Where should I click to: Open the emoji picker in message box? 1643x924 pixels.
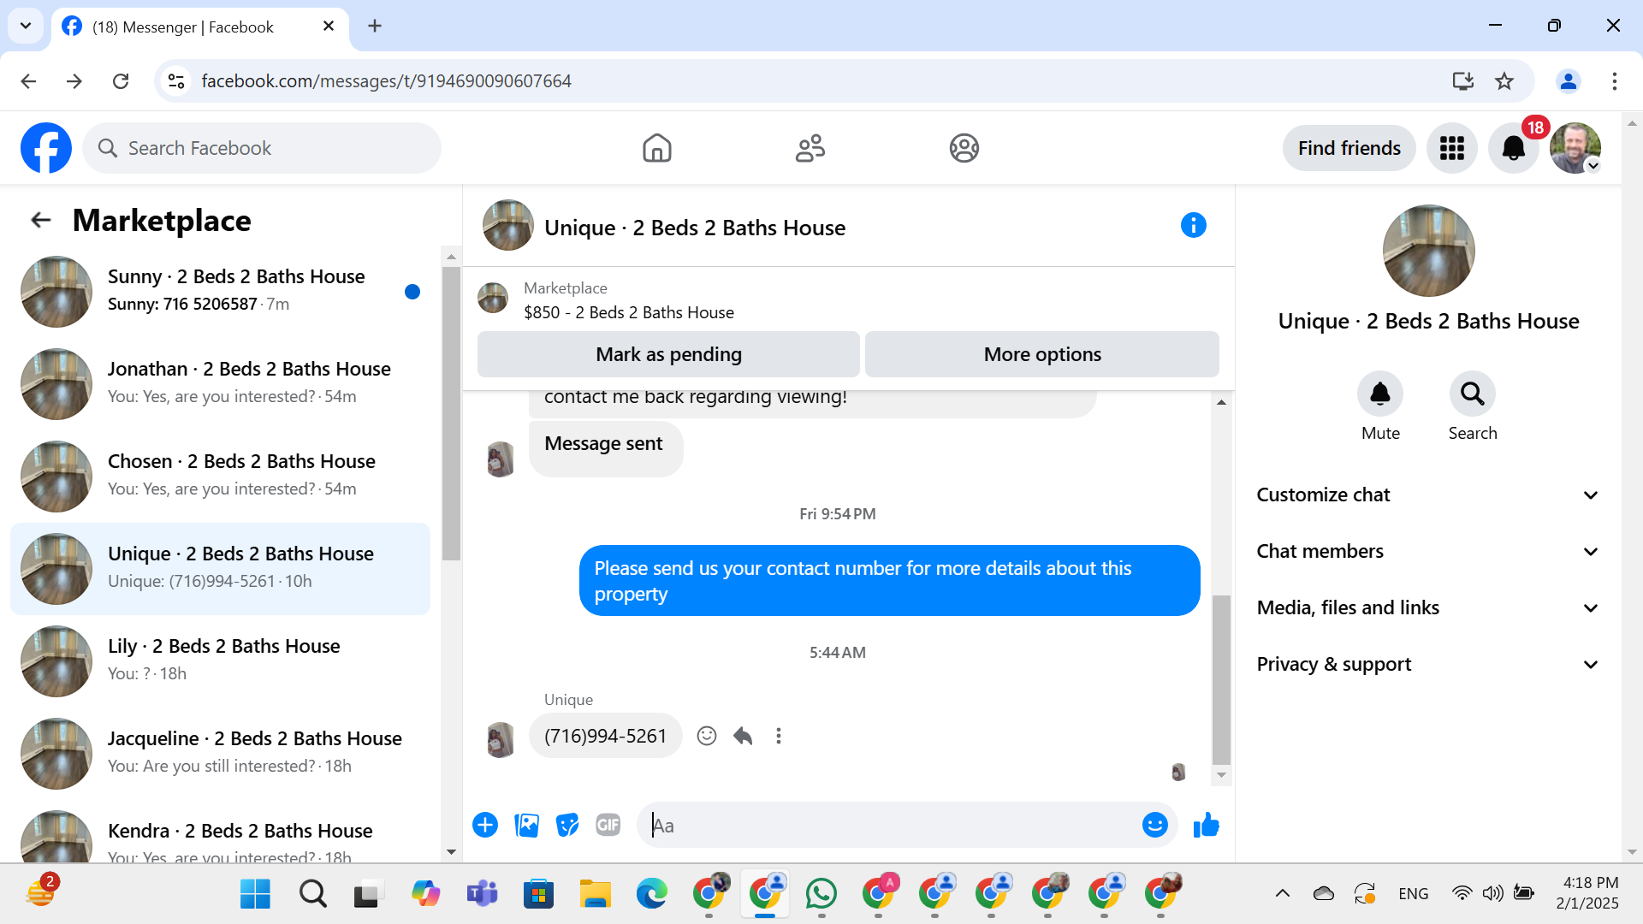point(1154,826)
